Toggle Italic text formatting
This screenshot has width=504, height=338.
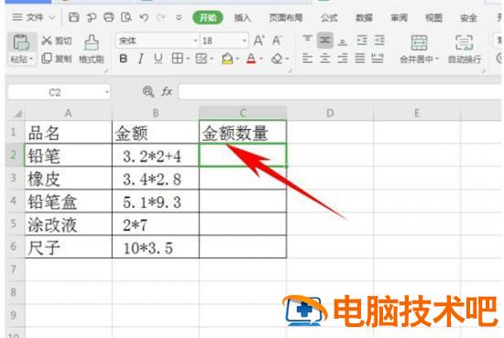pos(140,59)
